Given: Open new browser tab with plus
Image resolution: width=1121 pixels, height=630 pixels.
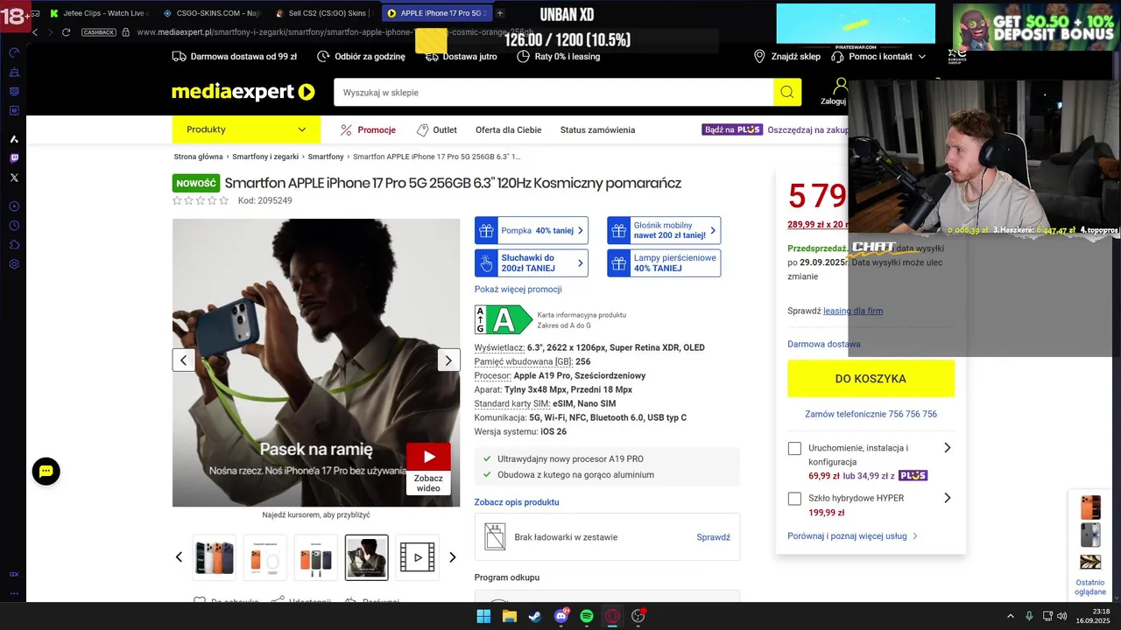Looking at the screenshot, I should coord(500,13).
